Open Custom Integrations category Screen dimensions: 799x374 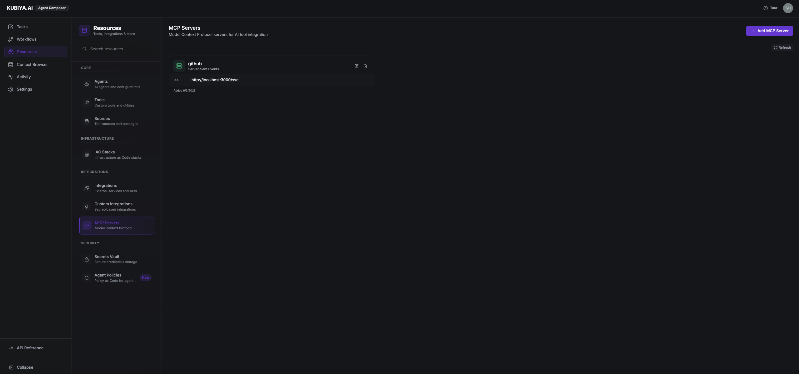(x=117, y=207)
